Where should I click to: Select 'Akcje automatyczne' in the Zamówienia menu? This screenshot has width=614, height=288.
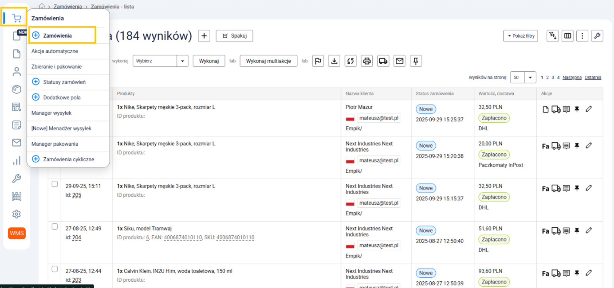coord(55,51)
